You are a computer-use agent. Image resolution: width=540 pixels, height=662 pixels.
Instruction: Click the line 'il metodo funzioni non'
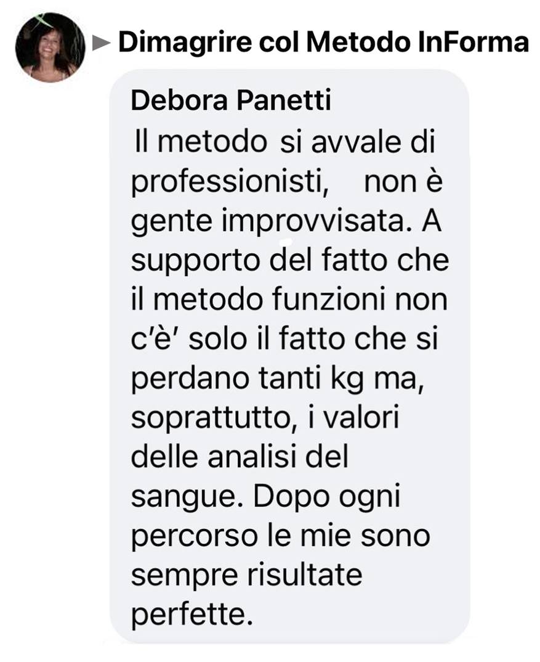click(x=289, y=300)
